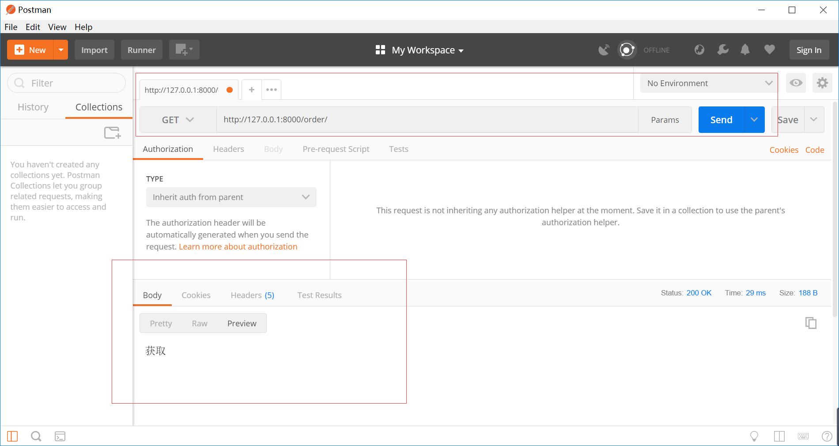This screenshot has width=839, height=446.
Task: Click the new collection folder icon
Action: (113, 132)
